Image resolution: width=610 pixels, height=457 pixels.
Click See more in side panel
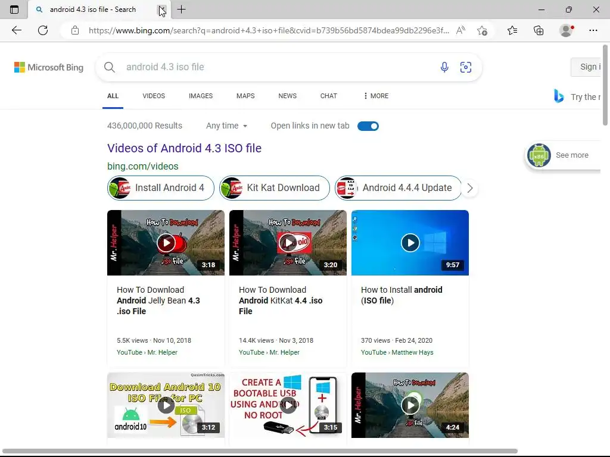[572, 155]
